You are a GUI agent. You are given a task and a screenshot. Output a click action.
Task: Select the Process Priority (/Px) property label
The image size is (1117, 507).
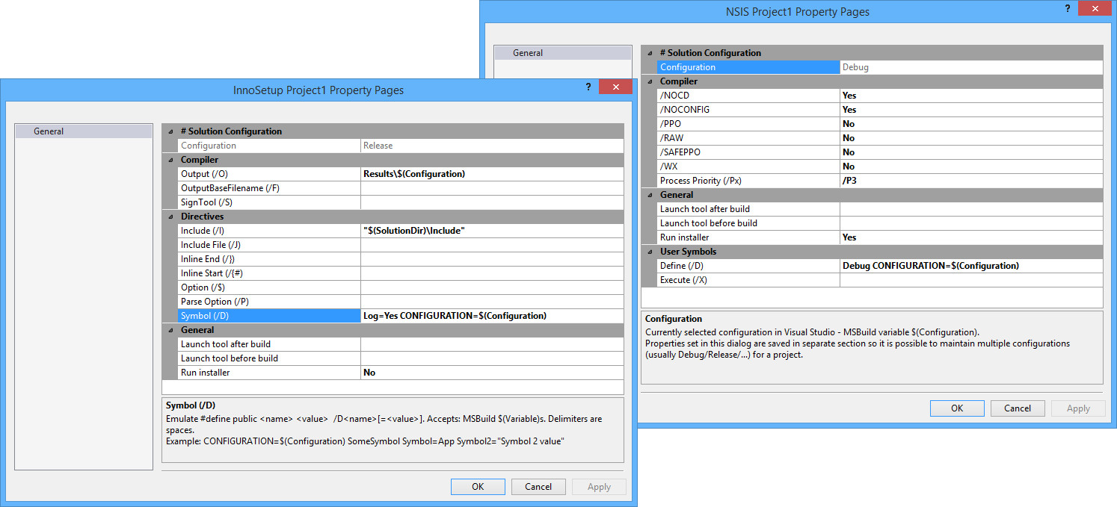(748, 181)
